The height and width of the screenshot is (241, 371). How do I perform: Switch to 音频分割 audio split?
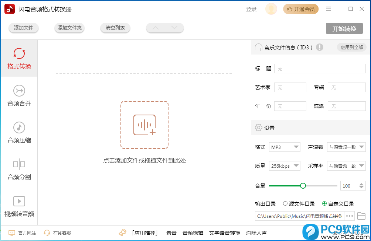pos(19,169)
